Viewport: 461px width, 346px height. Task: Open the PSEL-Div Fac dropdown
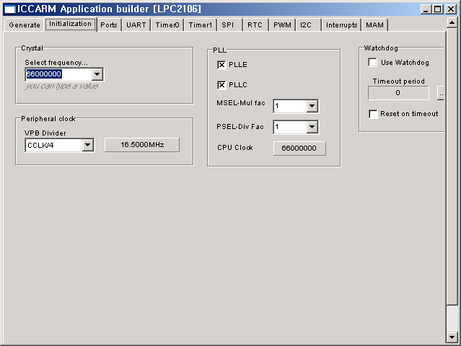pos(312,127)
